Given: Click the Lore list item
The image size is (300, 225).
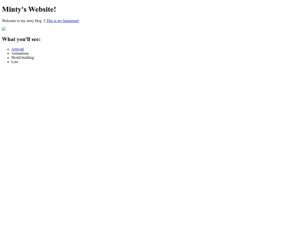Looking at the screenshot, I should pyautogui.click(x=15, y=62).
